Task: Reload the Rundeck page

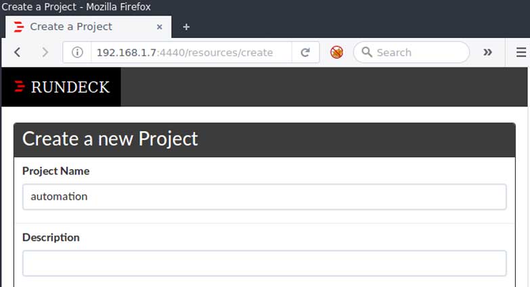Action: (x=305, y=52)
